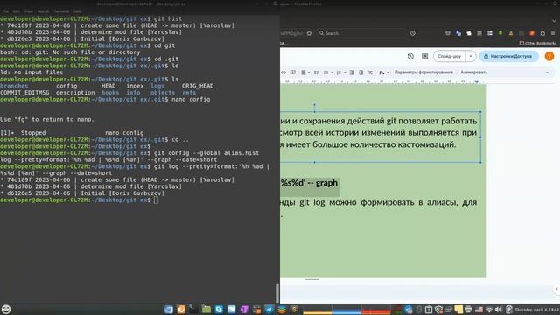The height and width of the screenshot is (315, 560).
Task: Open Параметры форматирования options
Action: (x=423, y=73)
